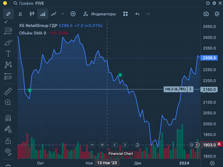
Task: Open the window settings gear icon
Action: [x=214, y=3]
